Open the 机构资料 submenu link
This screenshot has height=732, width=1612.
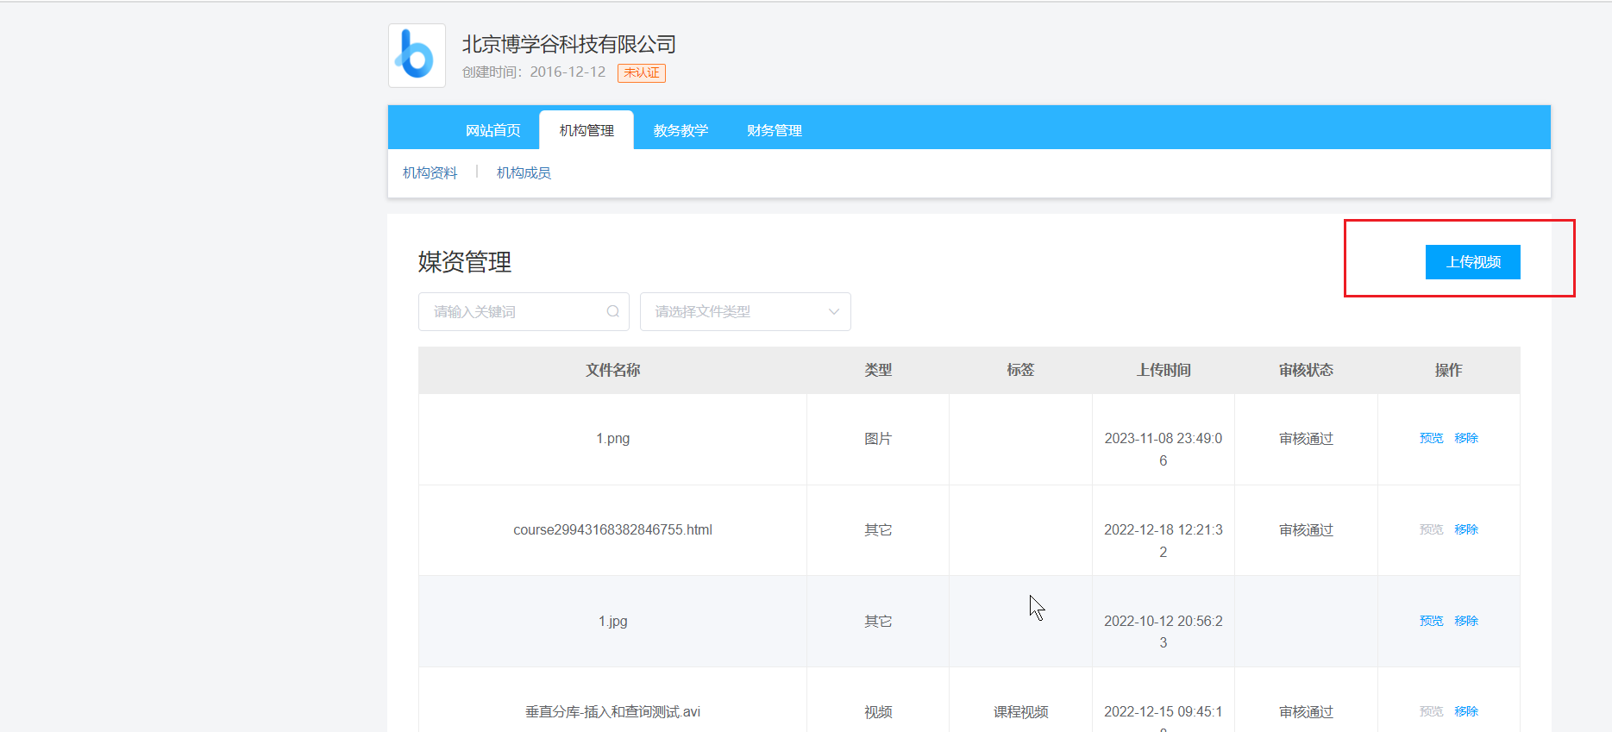pos(430,172)
